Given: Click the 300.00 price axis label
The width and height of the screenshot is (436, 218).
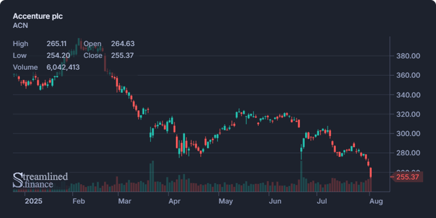Looking at the screenshot, I should click(408, 134).
